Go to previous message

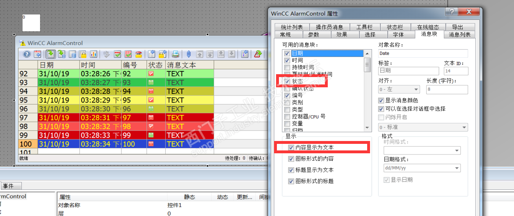(x=210, y=54)
